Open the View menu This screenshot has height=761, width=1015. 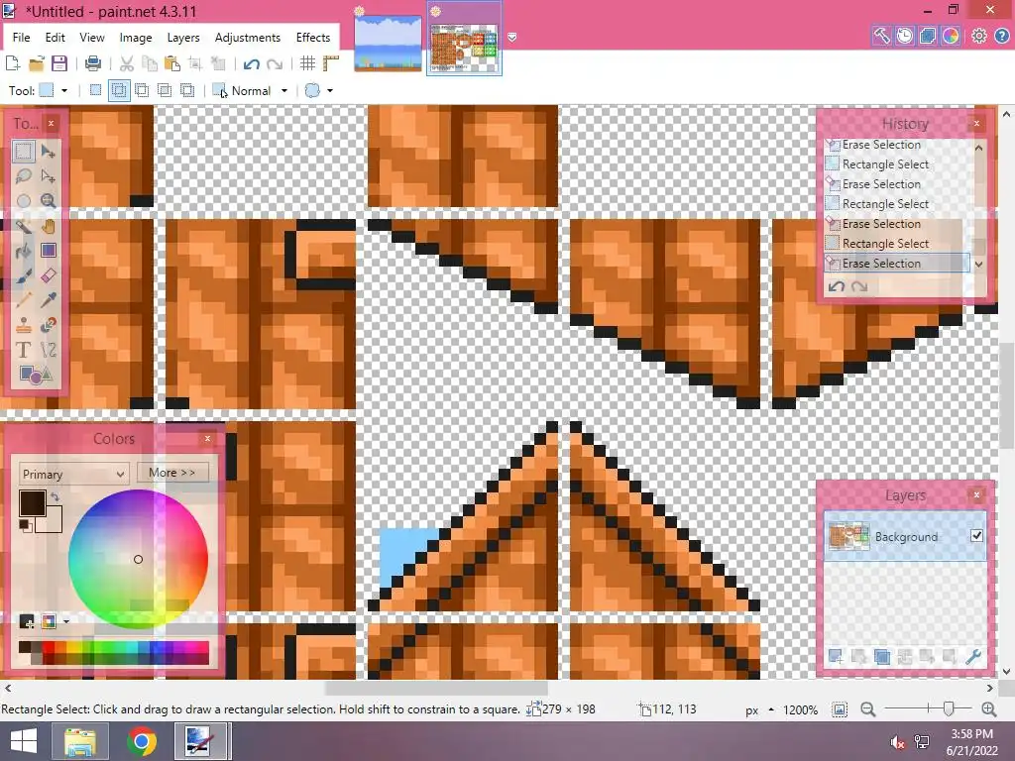pos(92,38)
